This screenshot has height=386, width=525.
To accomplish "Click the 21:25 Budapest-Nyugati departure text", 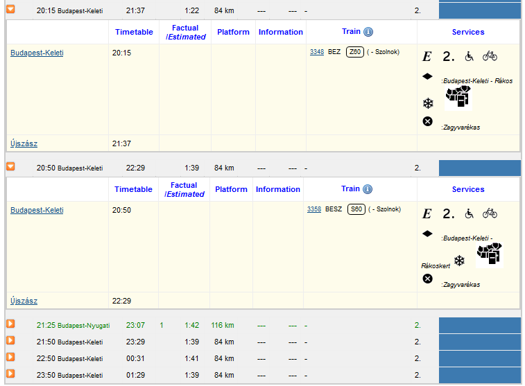I will click(73, 325).
